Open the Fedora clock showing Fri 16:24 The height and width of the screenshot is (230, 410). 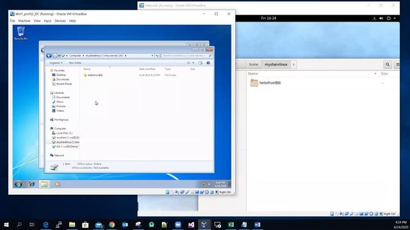[x=268, y=19]
